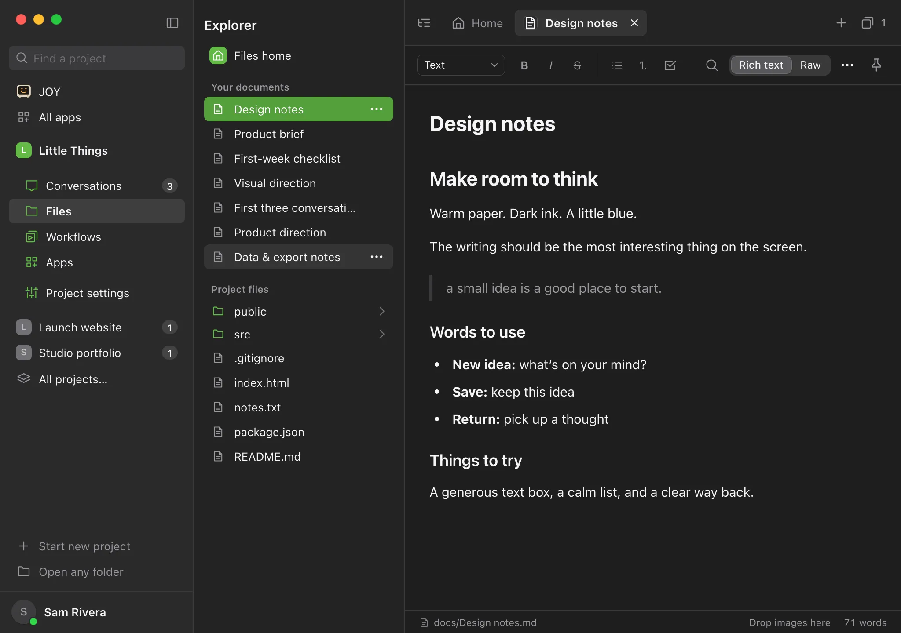Insert a numbered list

pos(643,65)
